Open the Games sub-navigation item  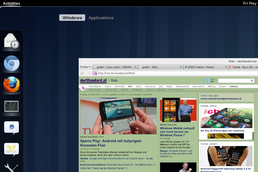[x=150, y=90]
